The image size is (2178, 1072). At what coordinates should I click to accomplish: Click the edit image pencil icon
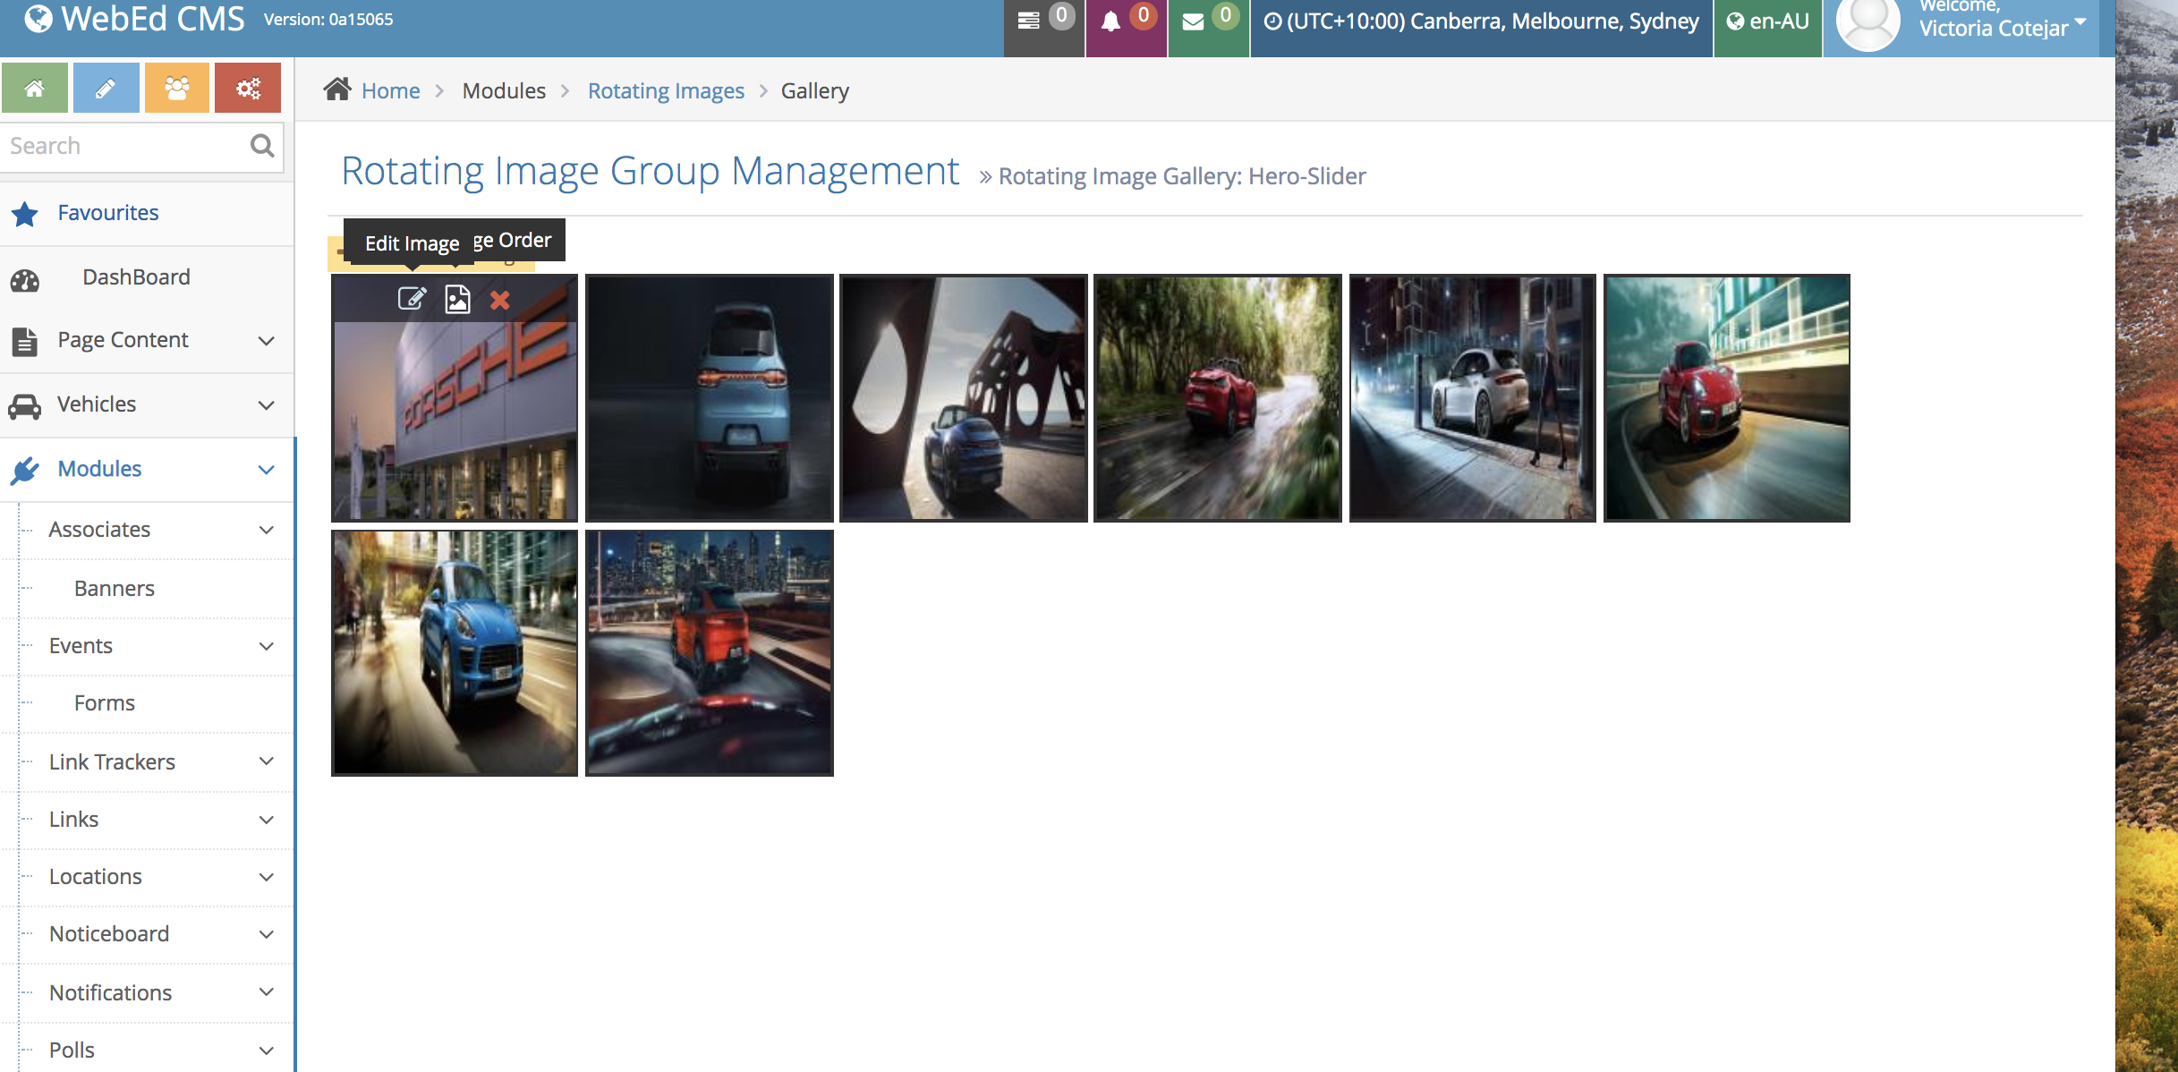point(412,299)
